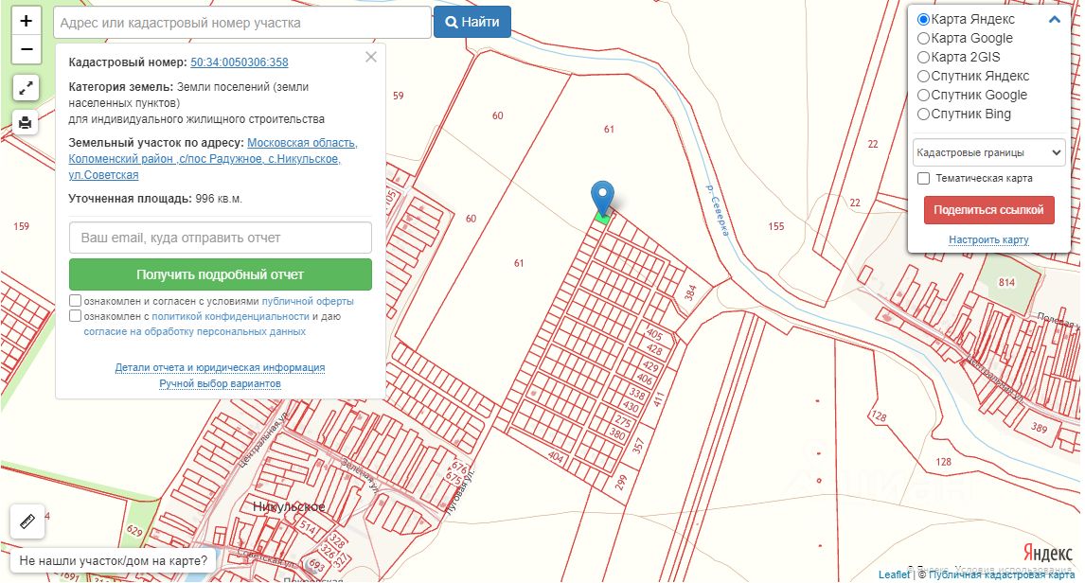This screenshot has height=583, width=1085.
Task: Collapse the map layers panel
Action: 1054,19
